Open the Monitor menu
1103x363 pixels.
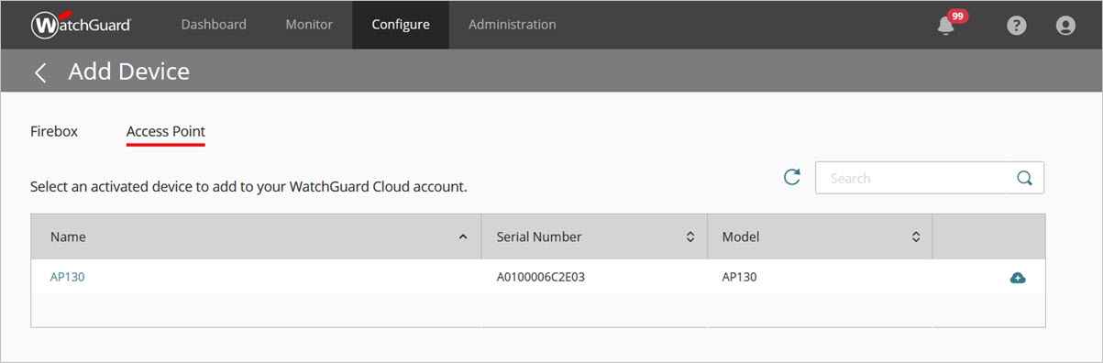(x=309, y=25)
